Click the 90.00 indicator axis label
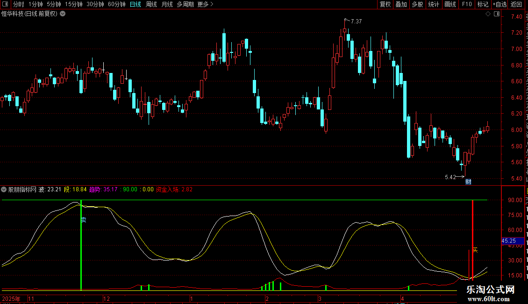The height and width of the screenshot is (304, 528). pyautogui.click(x=515, y=200)
